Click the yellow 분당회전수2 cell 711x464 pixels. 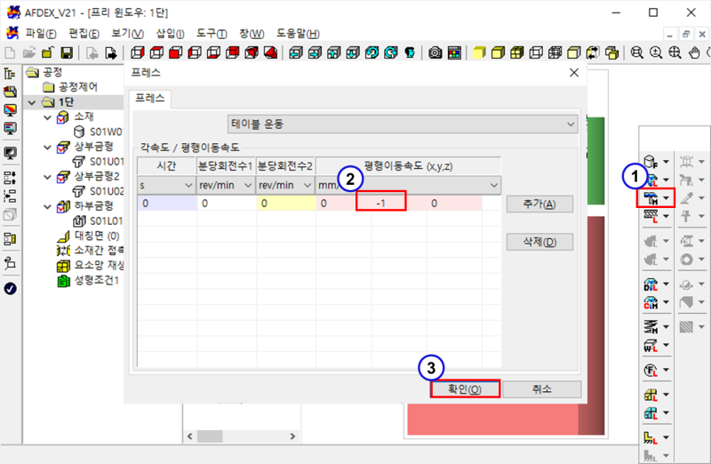pyautogui.click(x=284, y=204)
